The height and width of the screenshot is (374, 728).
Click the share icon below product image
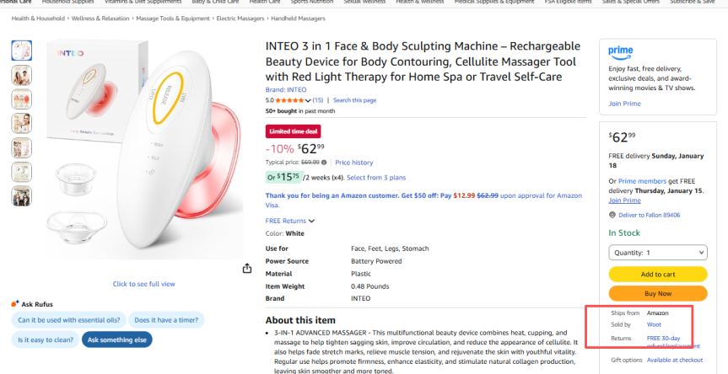[247, 268]
